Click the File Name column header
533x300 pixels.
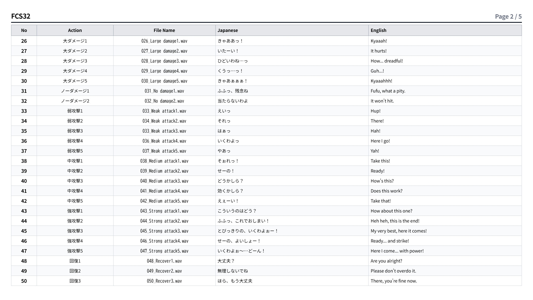pos(164,30)
